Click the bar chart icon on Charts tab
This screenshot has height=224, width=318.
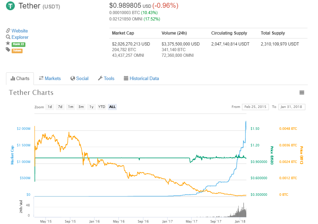point(13,78)
